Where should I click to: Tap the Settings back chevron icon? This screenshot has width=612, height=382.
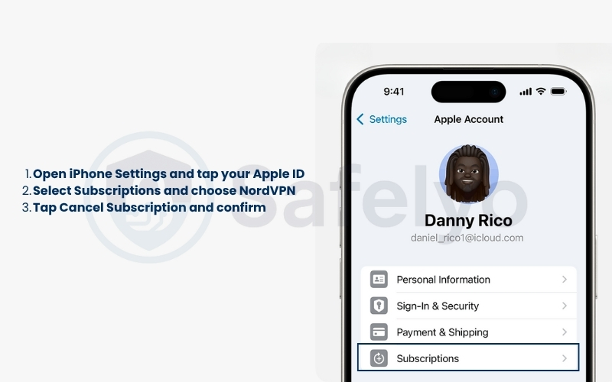360,119
